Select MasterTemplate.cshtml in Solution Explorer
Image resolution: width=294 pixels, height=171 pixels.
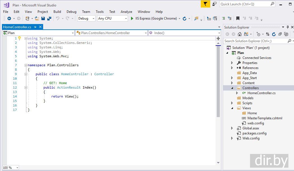(x=265, y=118)
